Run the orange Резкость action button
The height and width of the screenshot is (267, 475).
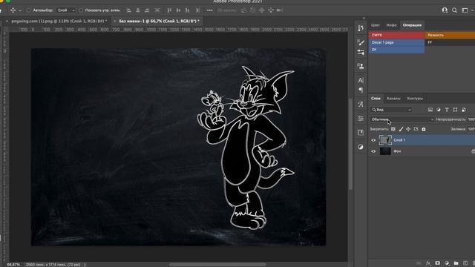450,35
